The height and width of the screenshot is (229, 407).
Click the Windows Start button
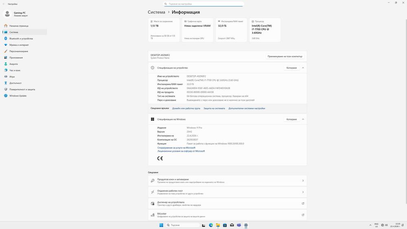(161, 225)
